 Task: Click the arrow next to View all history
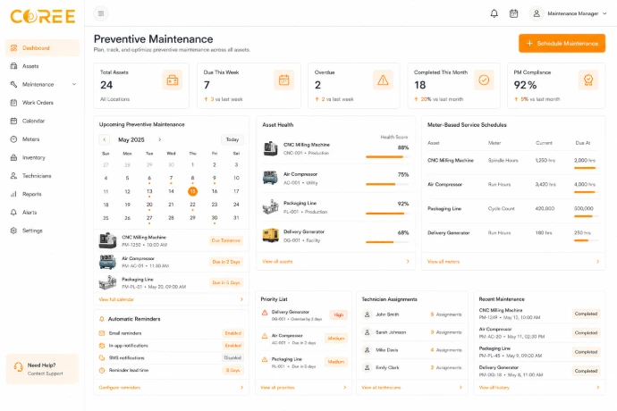598,388
